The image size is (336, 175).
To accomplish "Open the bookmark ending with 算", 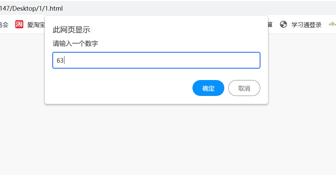I will (270, 25).
